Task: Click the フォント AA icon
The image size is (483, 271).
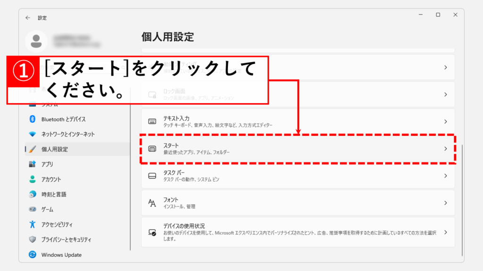Action: coord(152,203)
